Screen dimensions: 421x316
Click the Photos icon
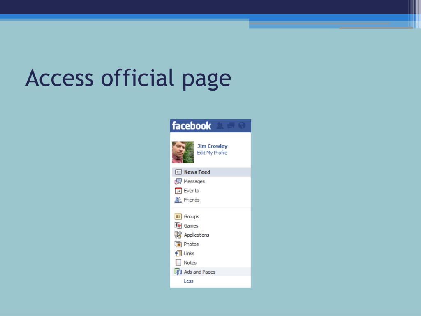tap(178, 244)
